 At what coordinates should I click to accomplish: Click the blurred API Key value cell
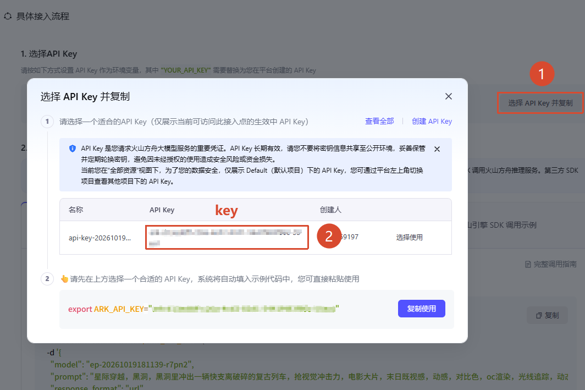pyautogui.click(x=227, y=238)
